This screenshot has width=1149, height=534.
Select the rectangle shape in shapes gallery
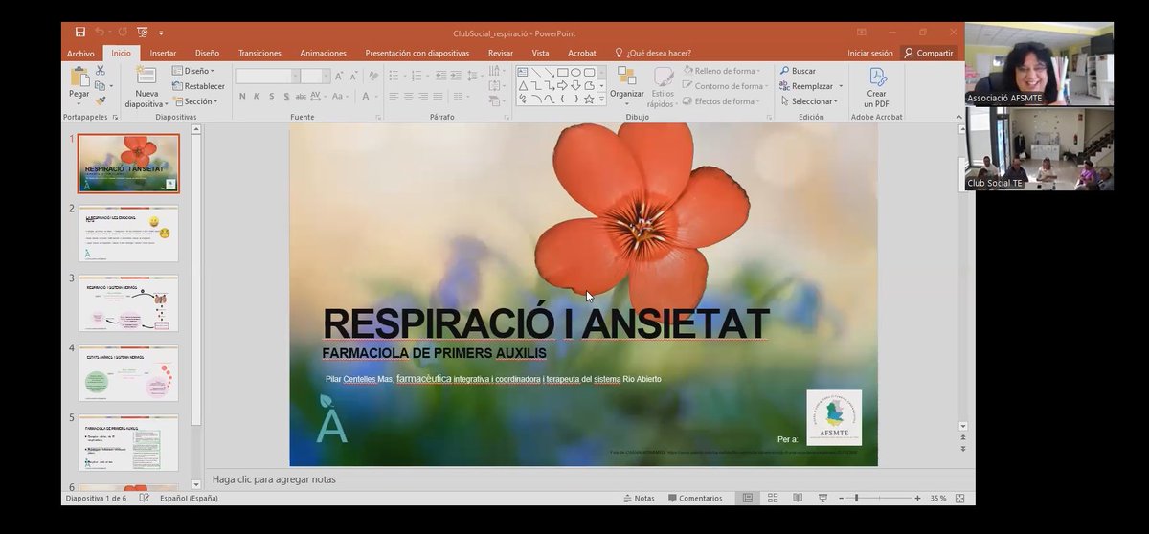pyautogui.click(x=563, y=72)
